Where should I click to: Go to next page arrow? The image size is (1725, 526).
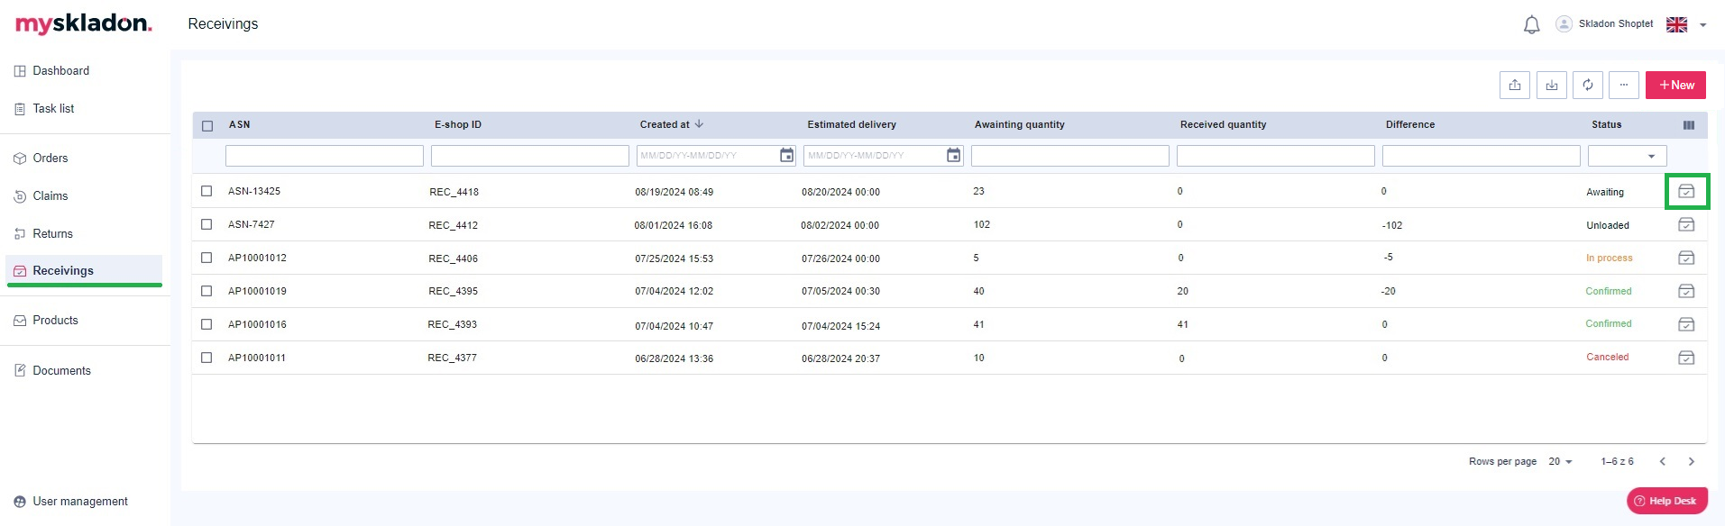1692,461
